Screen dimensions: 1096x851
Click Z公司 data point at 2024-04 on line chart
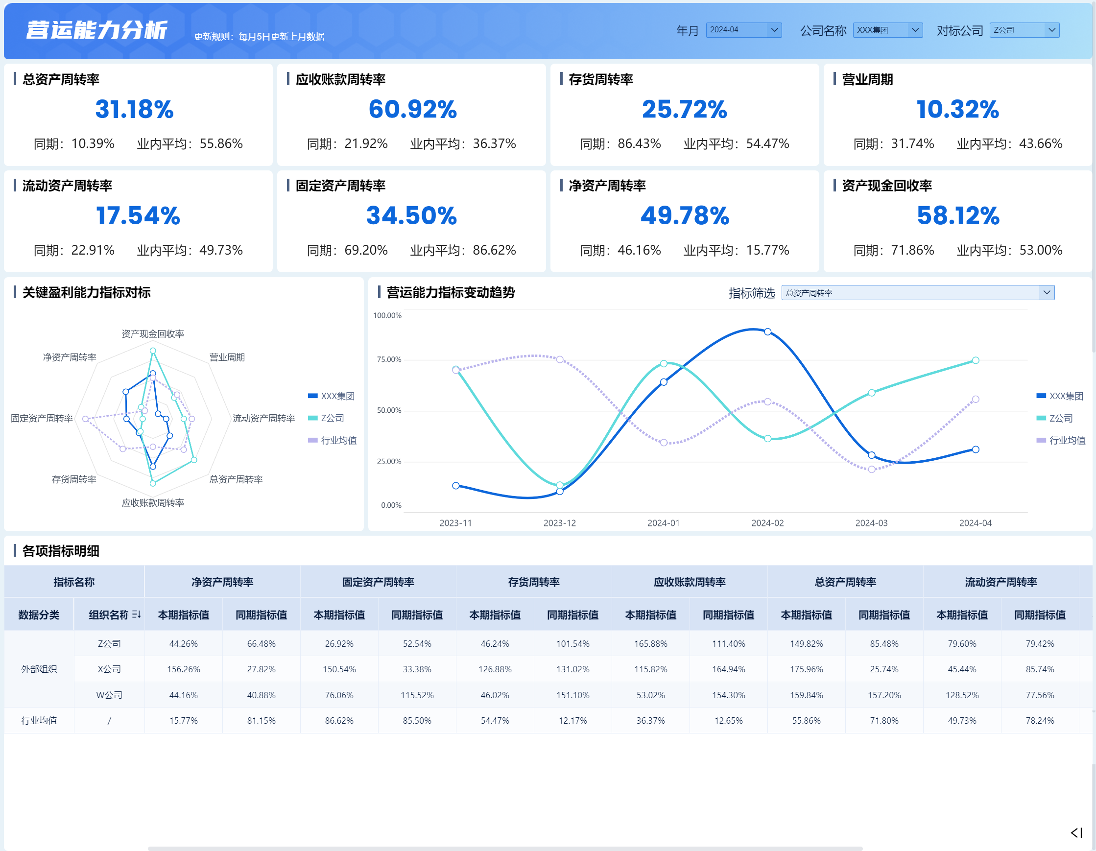click(975, 360)
